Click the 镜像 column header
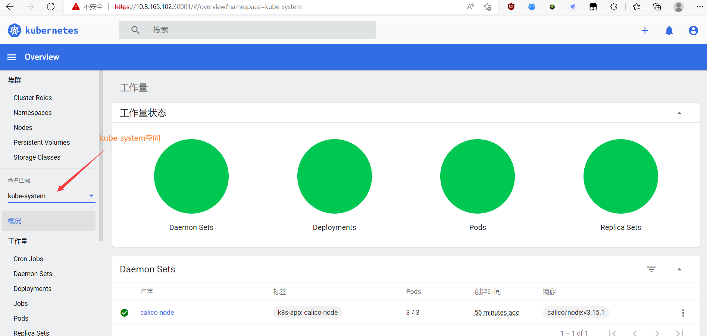The width and height of the screenshot is (707, 336). click(550, 292)
